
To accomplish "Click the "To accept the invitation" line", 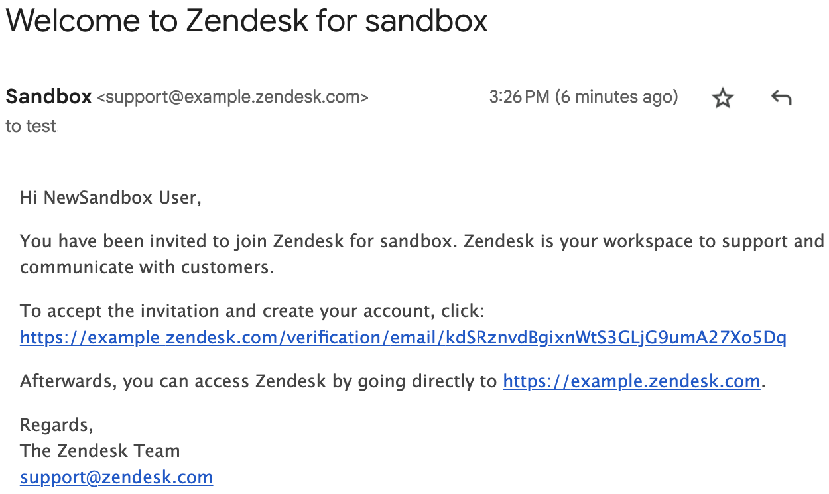I will 253,310.
